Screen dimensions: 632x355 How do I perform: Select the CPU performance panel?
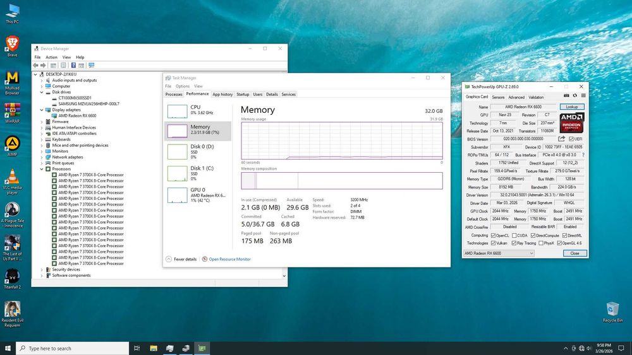(x=198, y=112)
